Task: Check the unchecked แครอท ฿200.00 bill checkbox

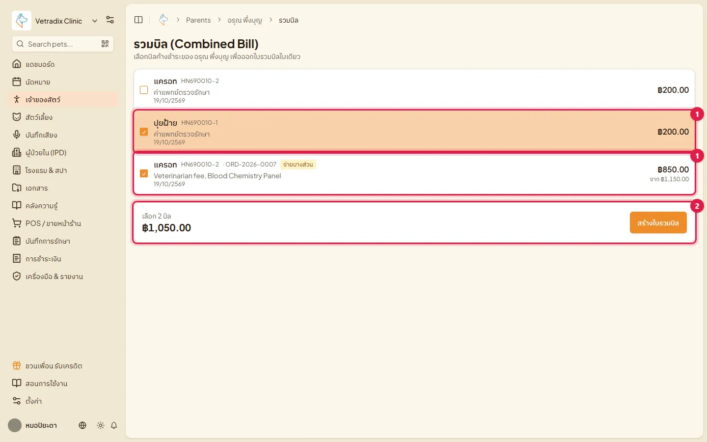Action: 144,90
